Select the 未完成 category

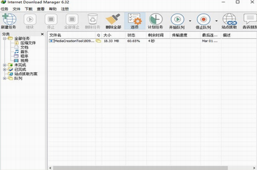click(20, 65)
